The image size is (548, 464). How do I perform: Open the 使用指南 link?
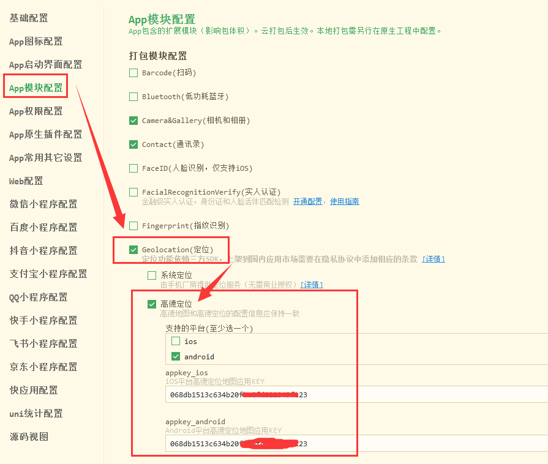point(345,201)
